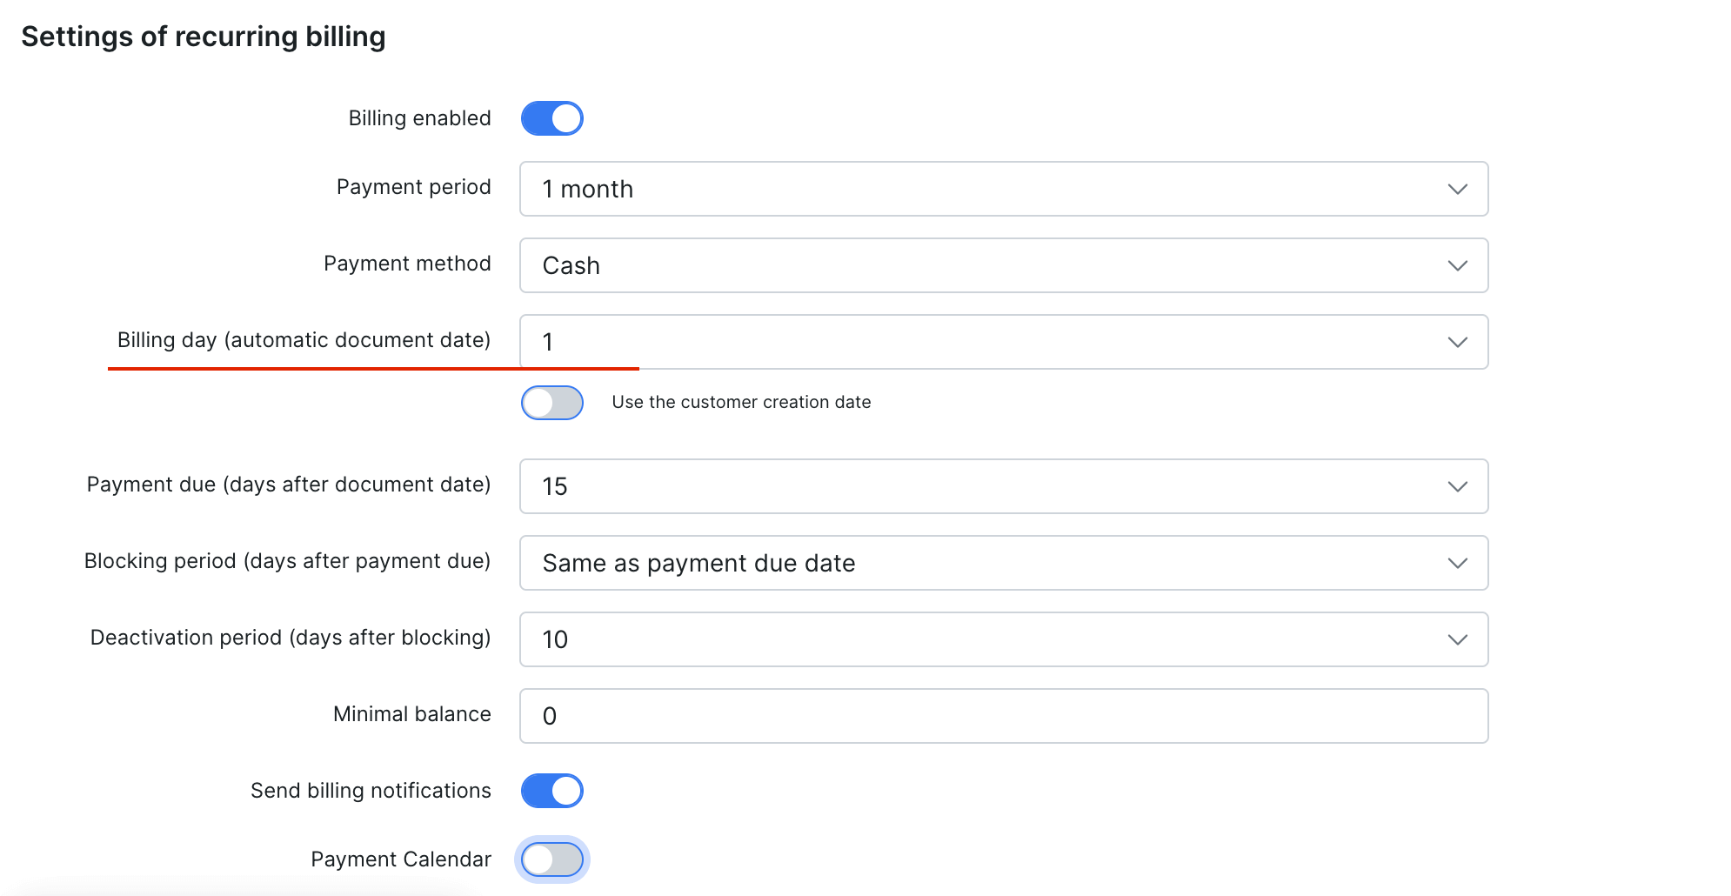
Task: Open Payment due days dropdown showing 15
Action: pyautogui.click(x=1004, y=486)
